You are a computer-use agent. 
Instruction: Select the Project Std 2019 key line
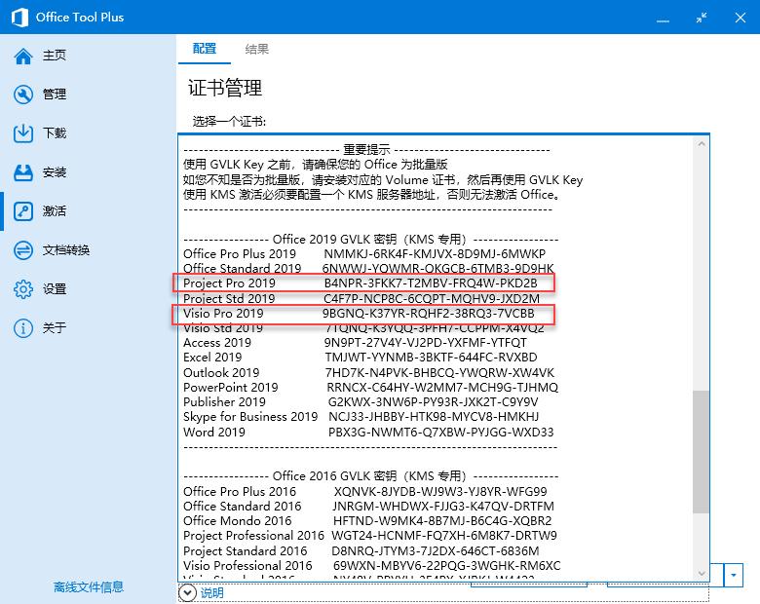click(x=361, y=298)
